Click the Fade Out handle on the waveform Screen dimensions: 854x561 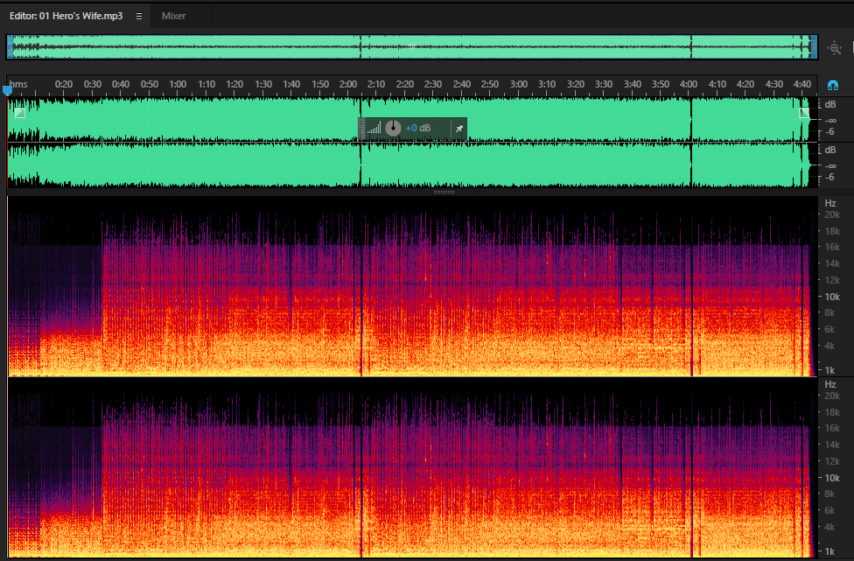tap(804, 113)
